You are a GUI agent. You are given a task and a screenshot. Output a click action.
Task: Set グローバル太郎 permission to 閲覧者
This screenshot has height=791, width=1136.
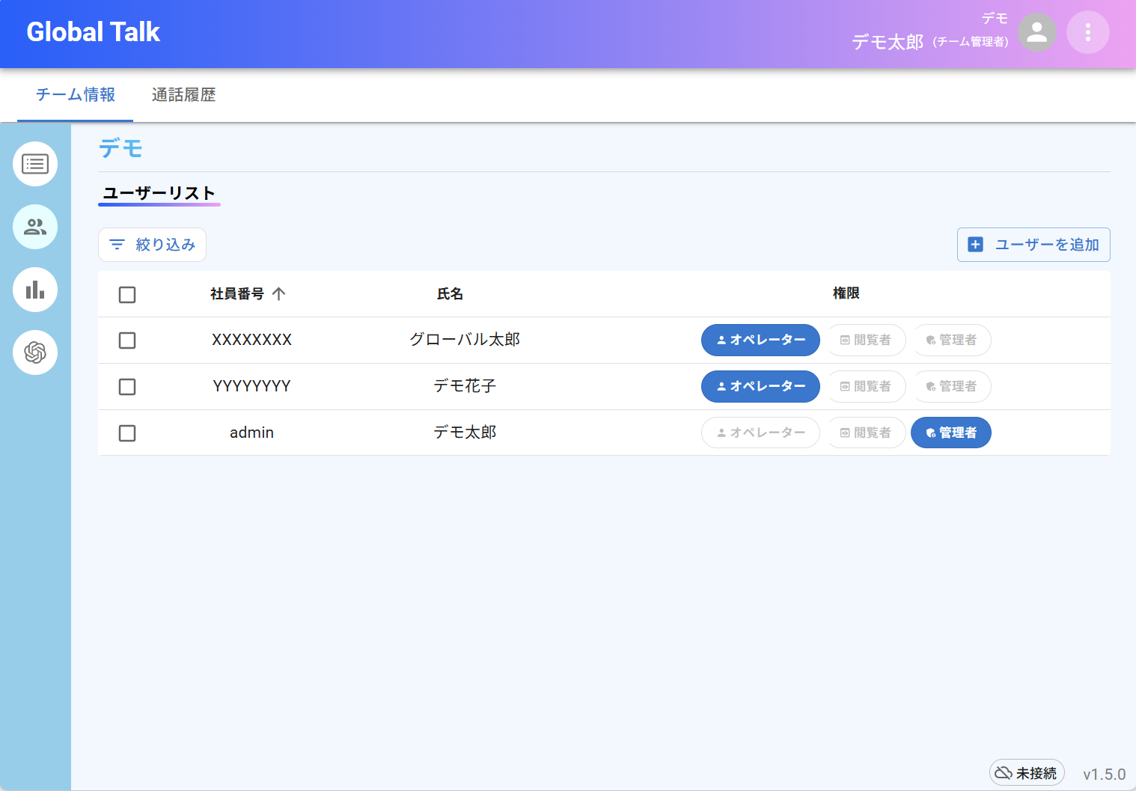coord(866,340)
